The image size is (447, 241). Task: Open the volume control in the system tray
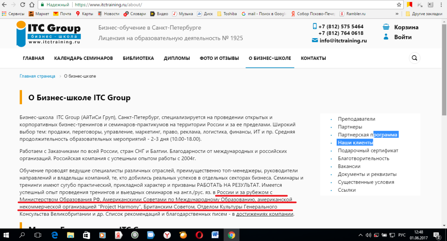point(368,235)
